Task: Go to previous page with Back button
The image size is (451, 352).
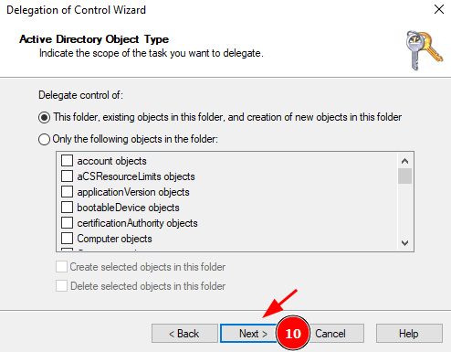Action: pyautogui.click(x=184, y=333)
